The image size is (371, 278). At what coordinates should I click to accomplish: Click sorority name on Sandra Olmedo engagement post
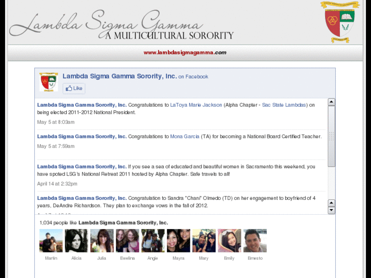82,198
